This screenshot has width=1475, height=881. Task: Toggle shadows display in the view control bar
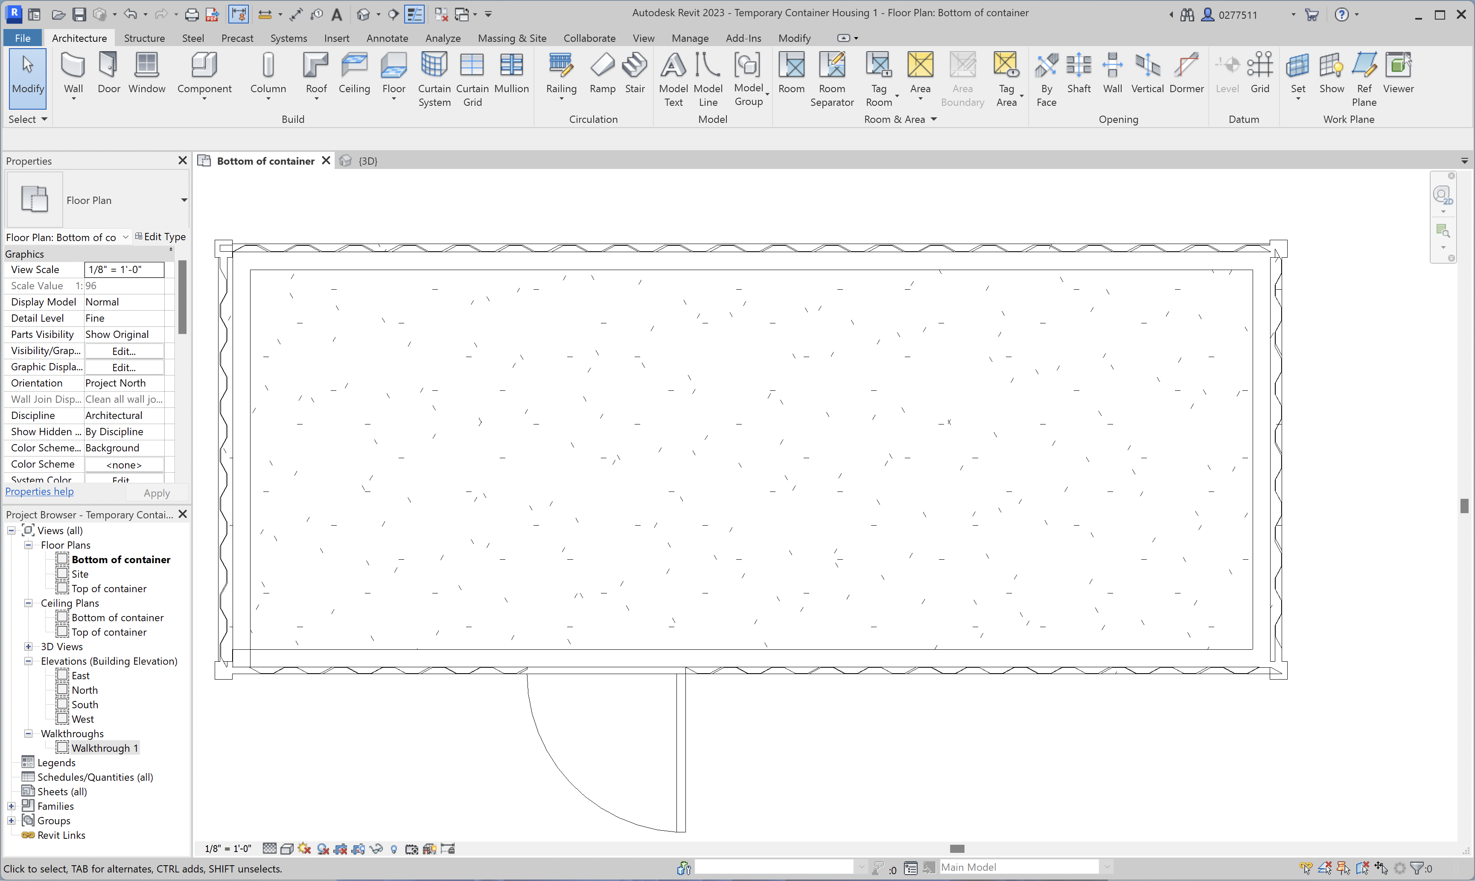coord(323,848)
